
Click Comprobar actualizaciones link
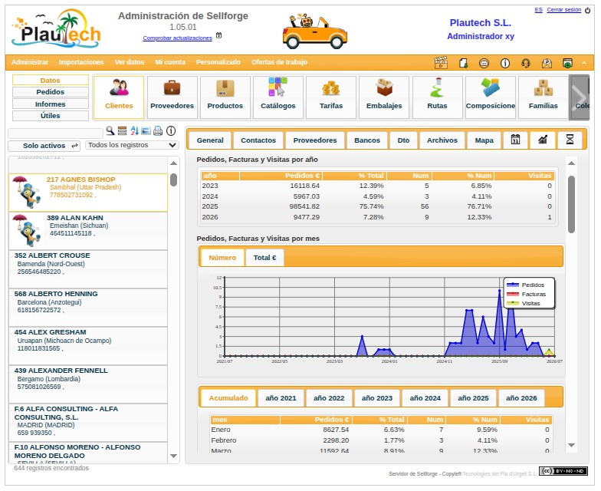pyautogui.click(x=178, y=38)
